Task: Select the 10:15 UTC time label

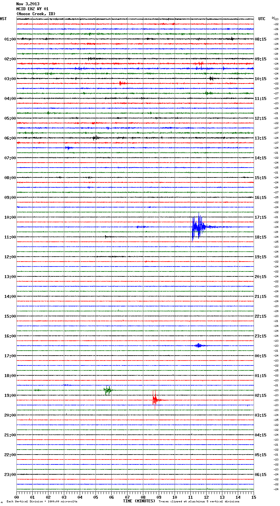Action: (261, 79)
